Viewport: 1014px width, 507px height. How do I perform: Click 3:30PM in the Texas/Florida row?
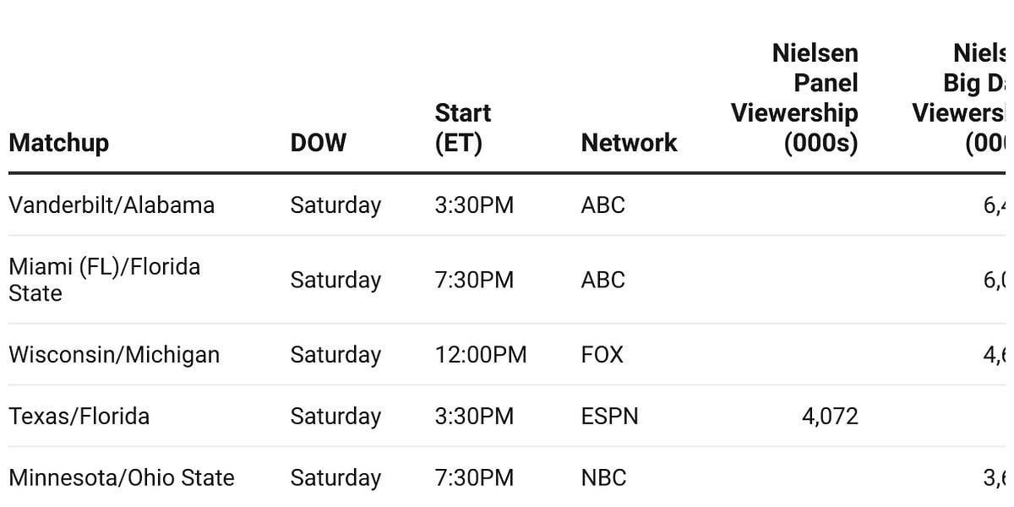[473, 416]
